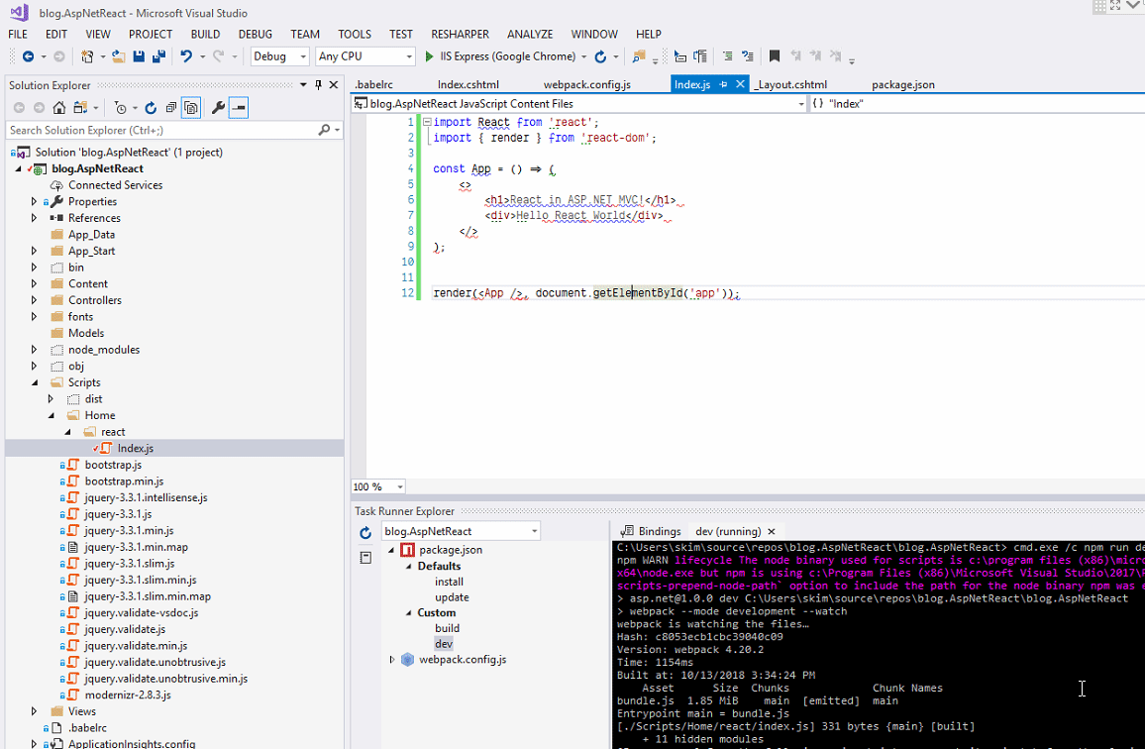Image resolution: width=1145 pixels, height=749 pixels.
Task: Refresh the Task Runner Explorer using its refresh icon
Action: 365,532
